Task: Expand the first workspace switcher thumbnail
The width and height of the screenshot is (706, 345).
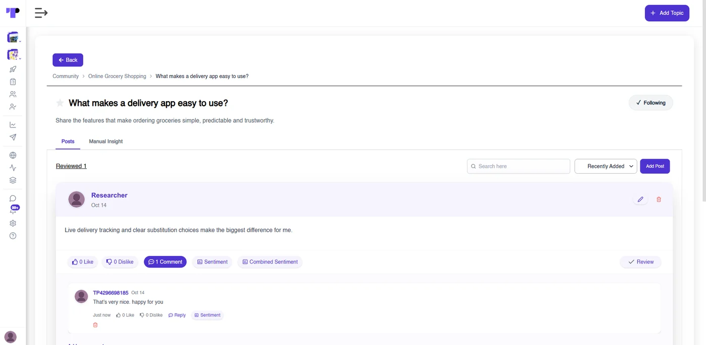Action: 13,37
